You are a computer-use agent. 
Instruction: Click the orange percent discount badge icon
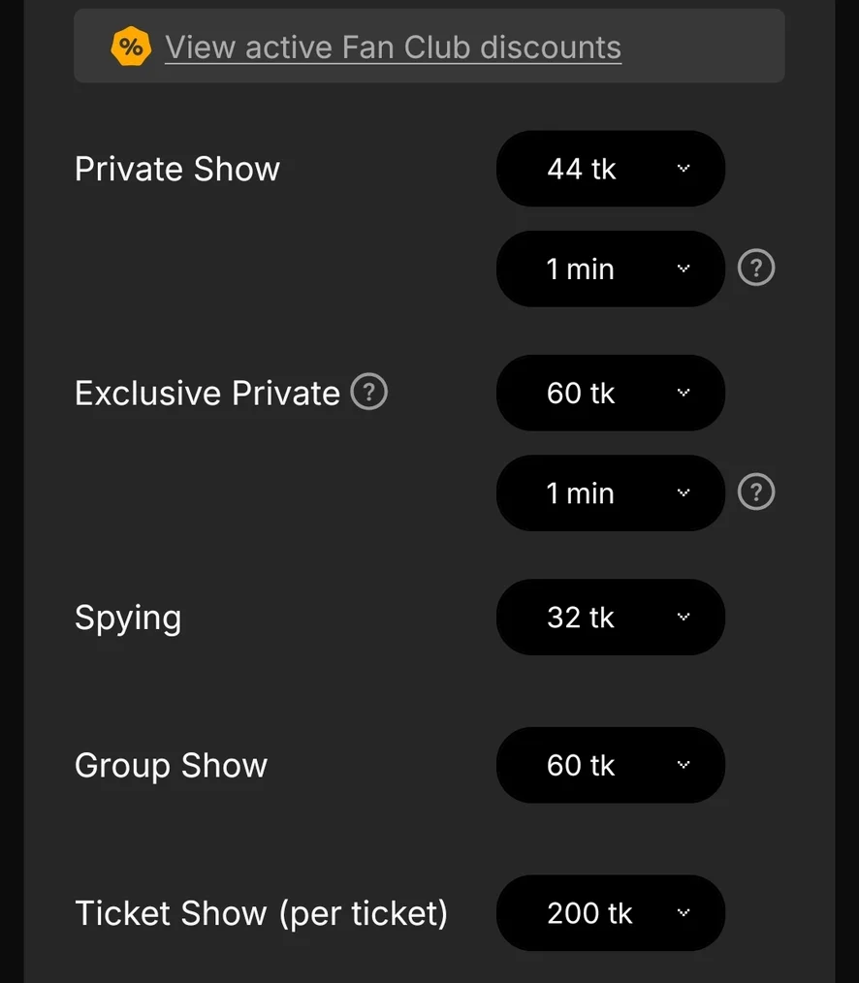(131, 47)
